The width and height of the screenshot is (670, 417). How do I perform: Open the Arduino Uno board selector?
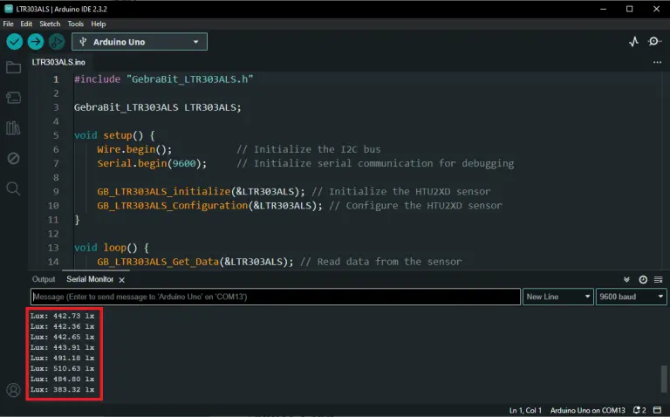140,42
